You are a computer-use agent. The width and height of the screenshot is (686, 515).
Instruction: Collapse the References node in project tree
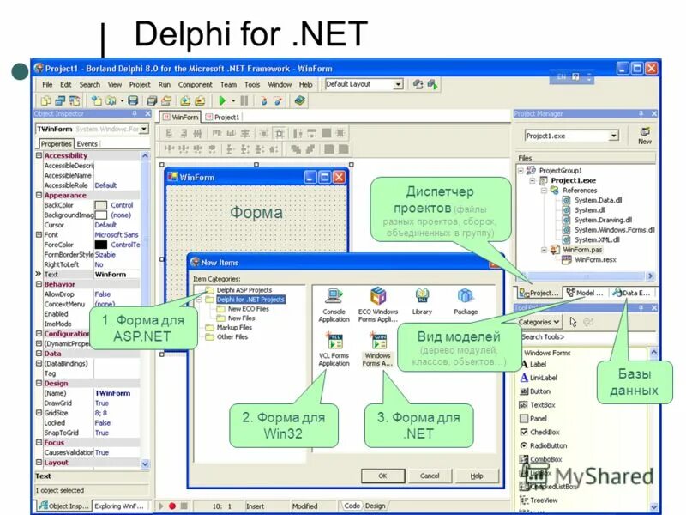click(544, 191)
